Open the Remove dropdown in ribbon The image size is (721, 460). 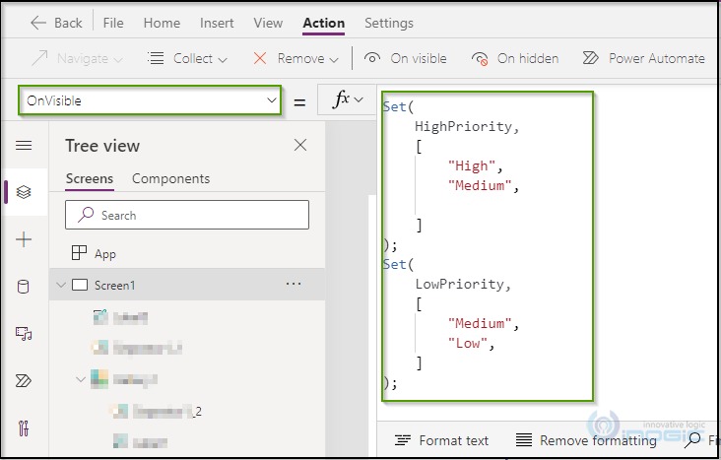pyautogui.click(x=296, y=59)
